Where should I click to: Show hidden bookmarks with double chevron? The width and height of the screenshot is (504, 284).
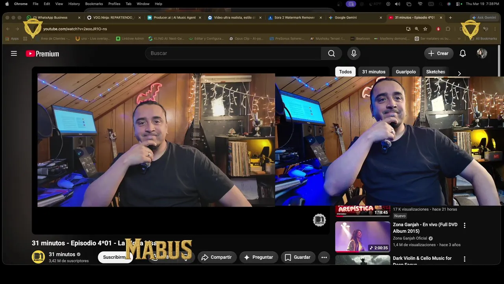459,39
